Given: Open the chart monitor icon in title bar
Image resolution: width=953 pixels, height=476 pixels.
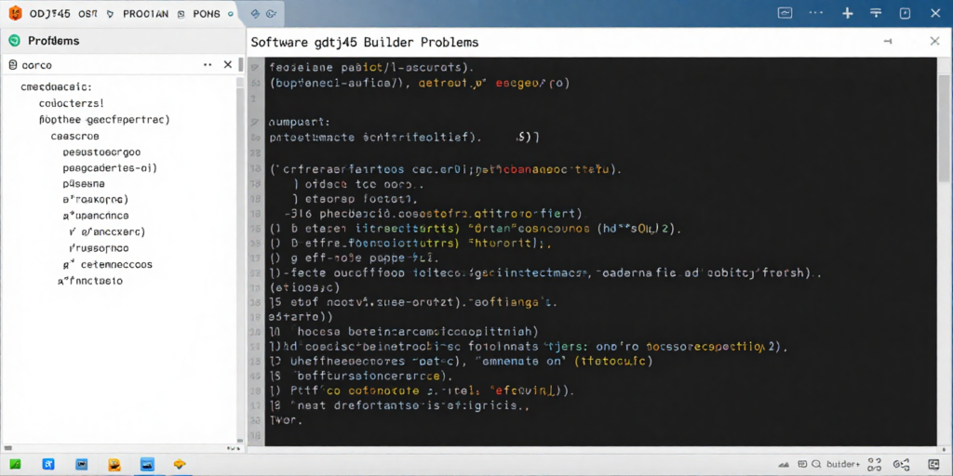Looking at the screenshot, I should (x=785, y=13).
